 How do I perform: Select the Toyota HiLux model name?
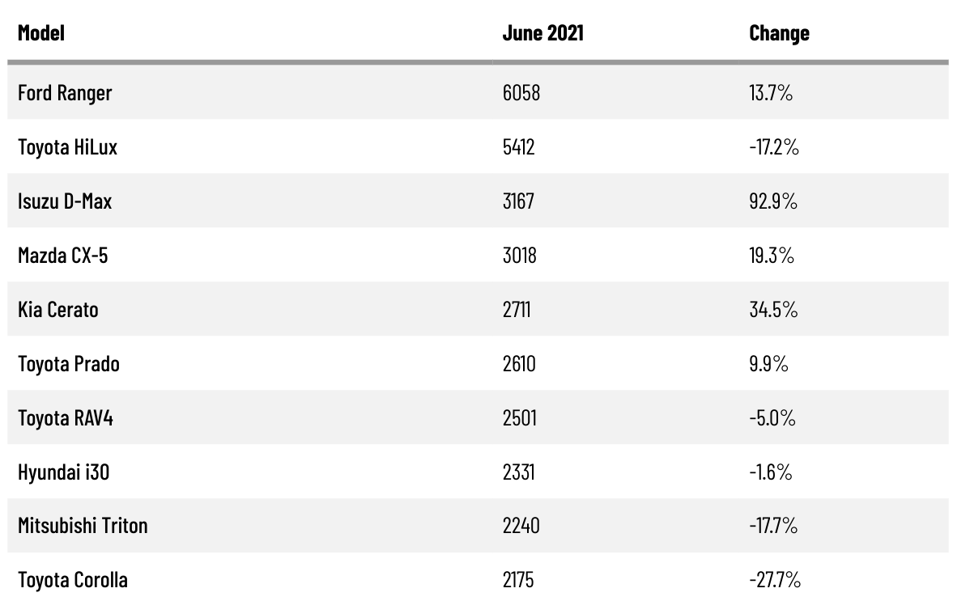(67, 147)
